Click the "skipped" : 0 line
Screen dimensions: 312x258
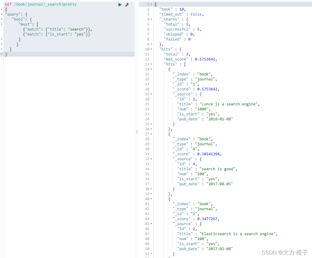click(179, 34)
